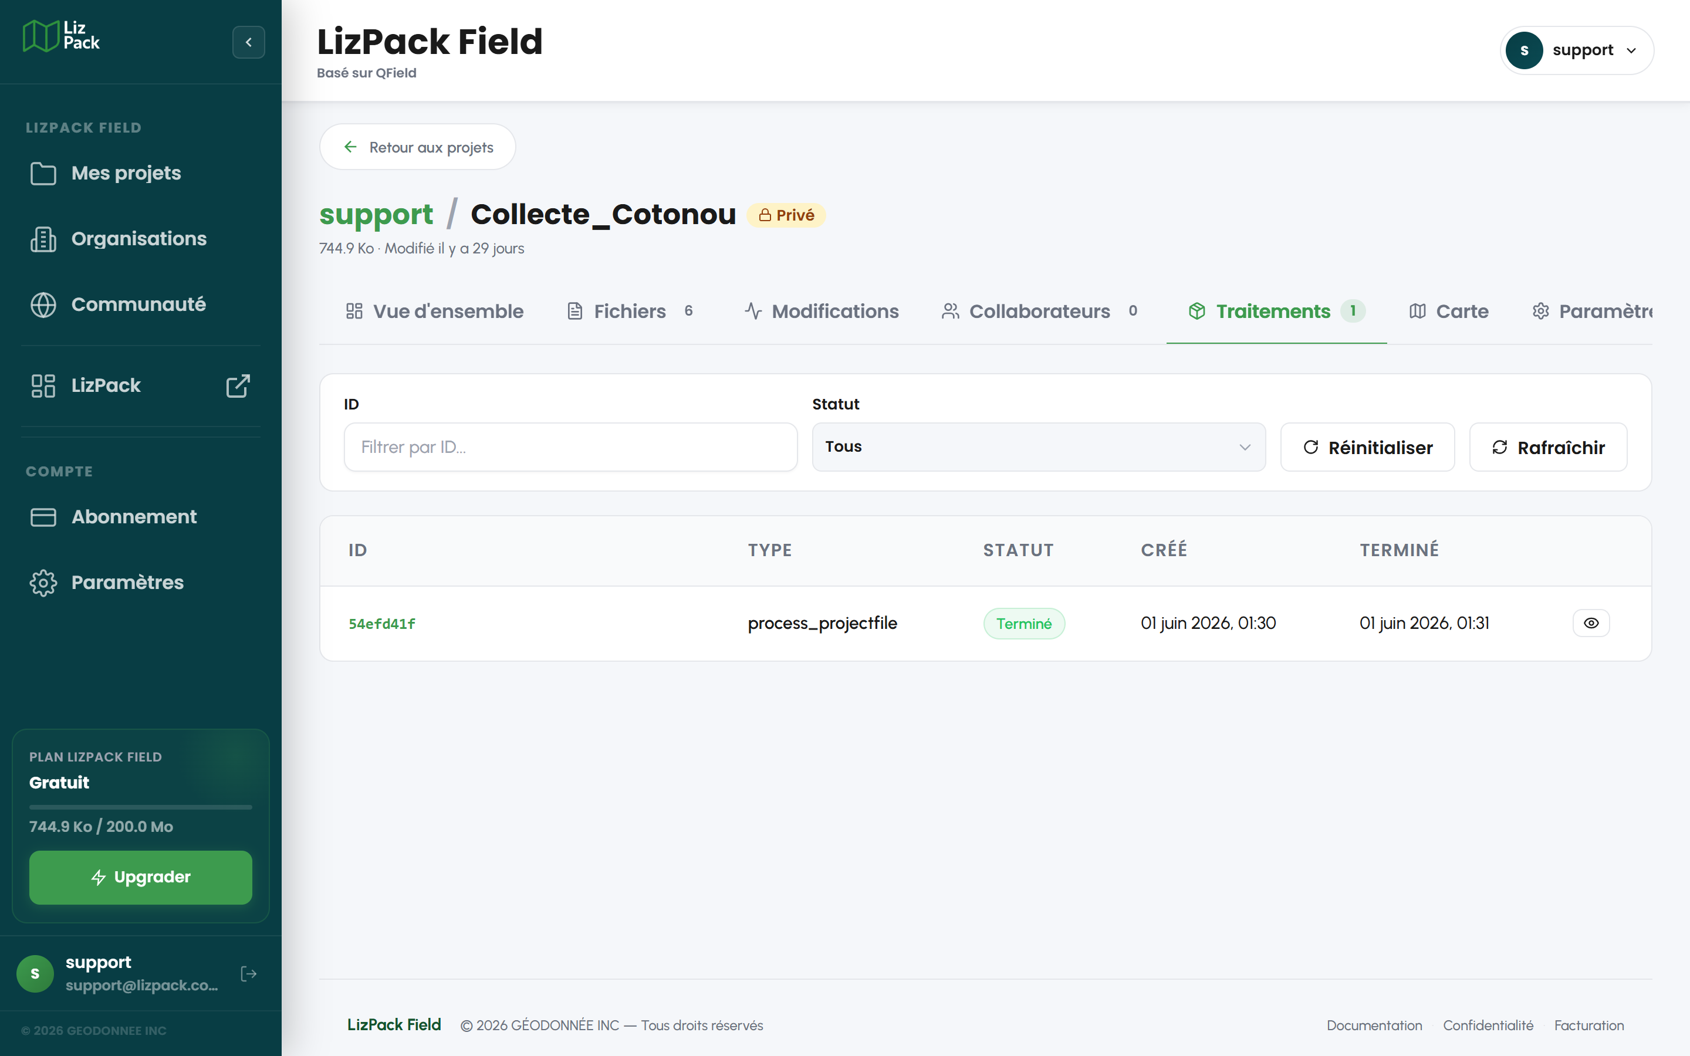This screenshot has height=1056, width=1690.
Task: Open the Documentation footer link
Action: click(1374, 1025)
